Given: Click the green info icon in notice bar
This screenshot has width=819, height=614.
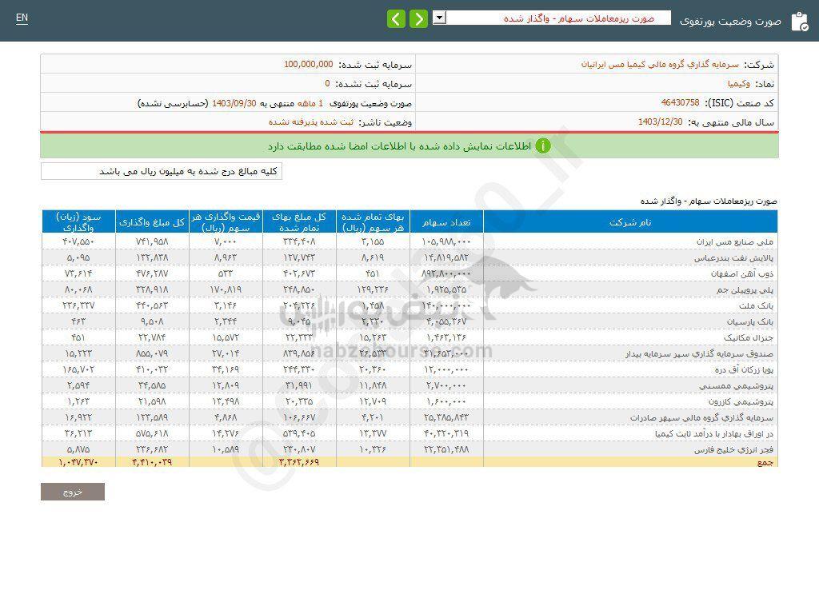Looking at the screenshot, I should 543,146.
